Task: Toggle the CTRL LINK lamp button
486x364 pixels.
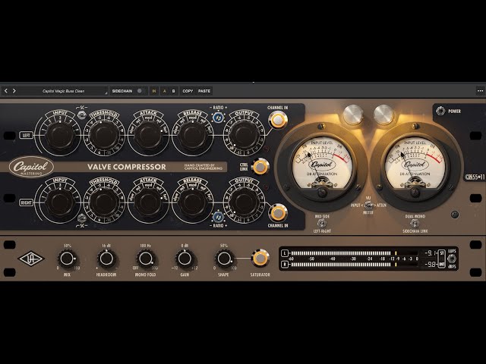Action: (260, 167)
